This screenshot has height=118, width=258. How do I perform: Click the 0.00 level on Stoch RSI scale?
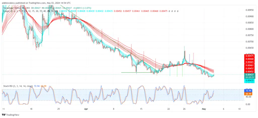click(x=247, y=104)
